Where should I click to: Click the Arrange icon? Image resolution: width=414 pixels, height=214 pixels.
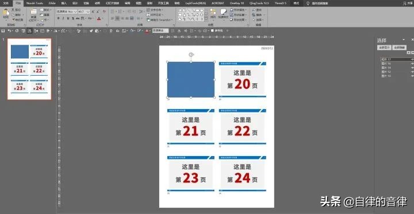tap(213, 12)
